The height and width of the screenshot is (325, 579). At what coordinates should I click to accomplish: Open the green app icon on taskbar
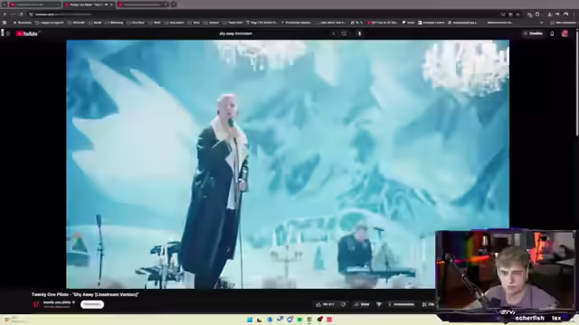click(299, 320)
